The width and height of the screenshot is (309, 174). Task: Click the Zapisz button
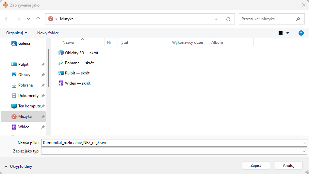tap(256, 166)
